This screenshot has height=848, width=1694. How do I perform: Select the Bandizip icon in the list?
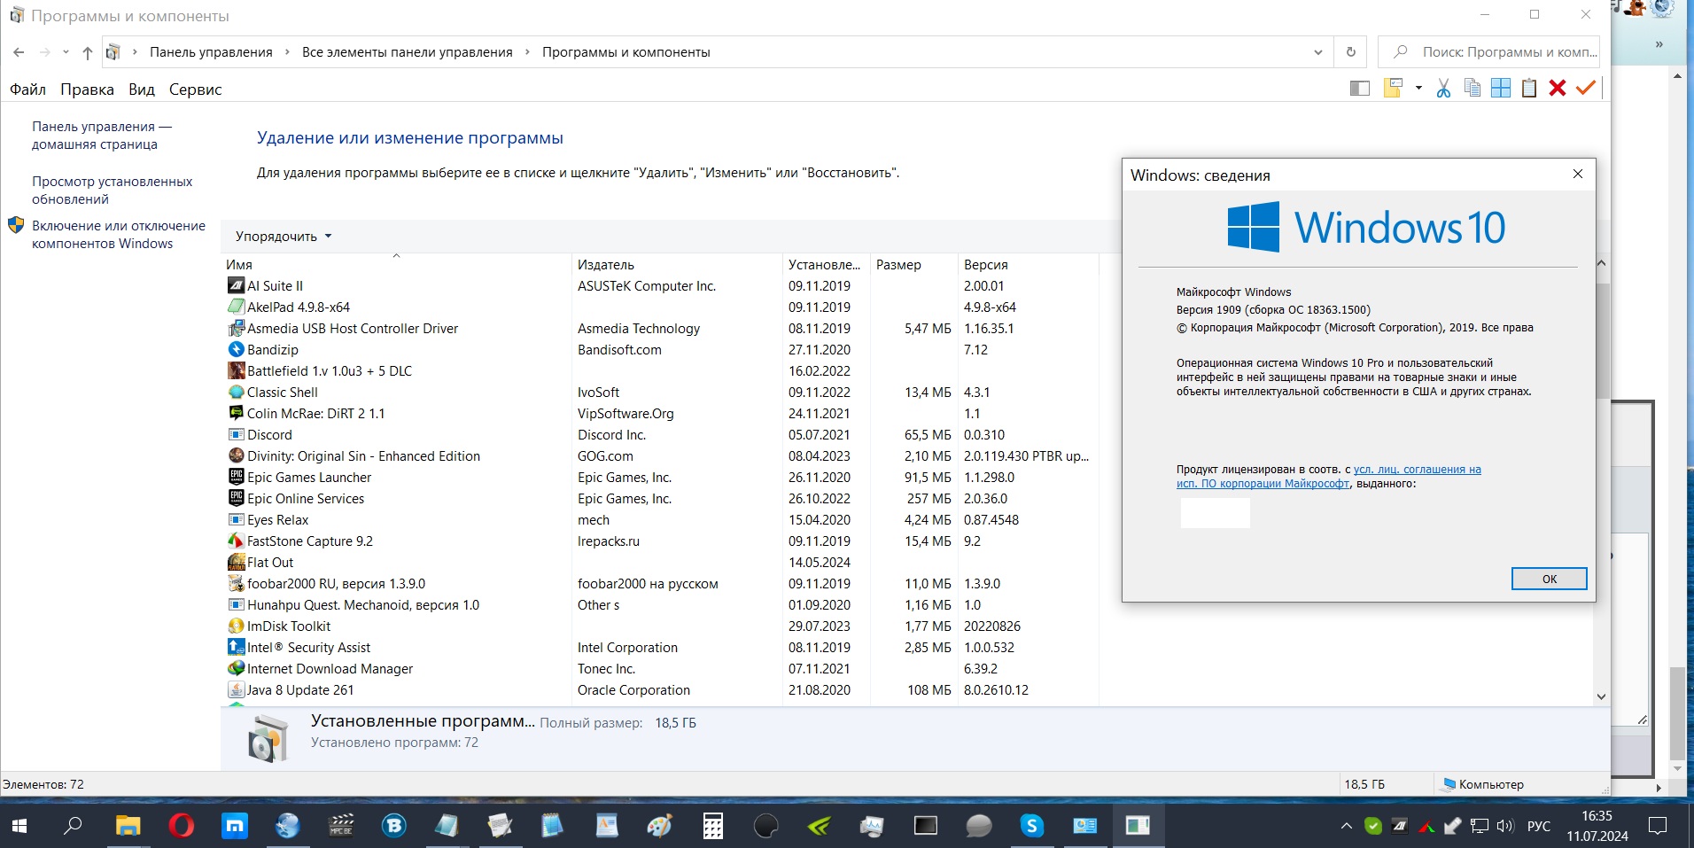click(236, 350)
